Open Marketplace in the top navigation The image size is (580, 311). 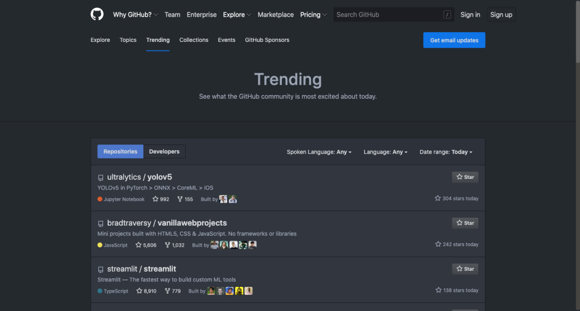[275, 15]
